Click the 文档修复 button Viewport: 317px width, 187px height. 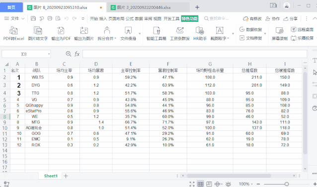(251, 38)
